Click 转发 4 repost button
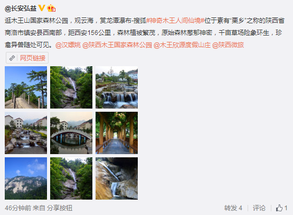The width and height of the screenshot is (293, 215). click(x=233, y=208)
